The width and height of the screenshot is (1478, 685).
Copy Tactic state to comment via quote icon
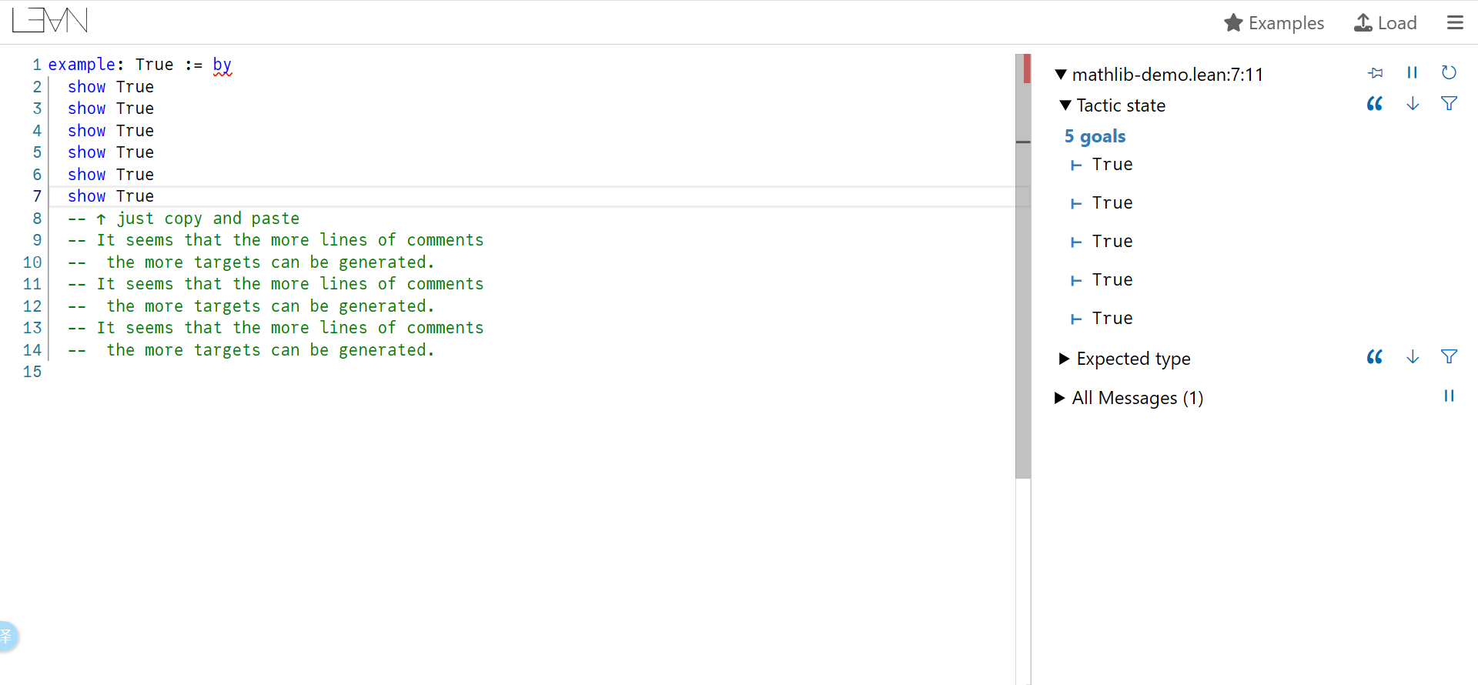pos(1375,104)
